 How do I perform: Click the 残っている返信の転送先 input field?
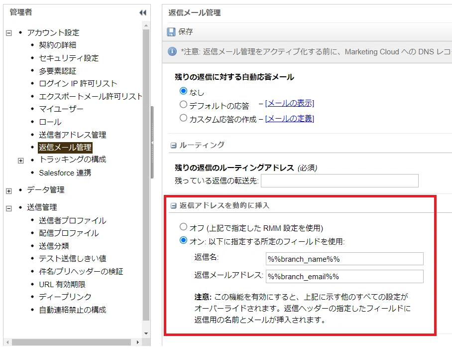[339, 180]
